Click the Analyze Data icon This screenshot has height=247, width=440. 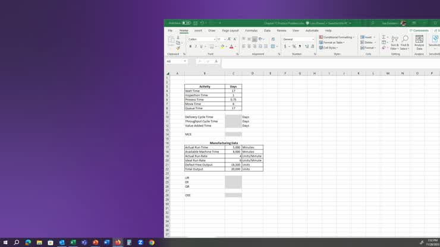click(419, 42)
